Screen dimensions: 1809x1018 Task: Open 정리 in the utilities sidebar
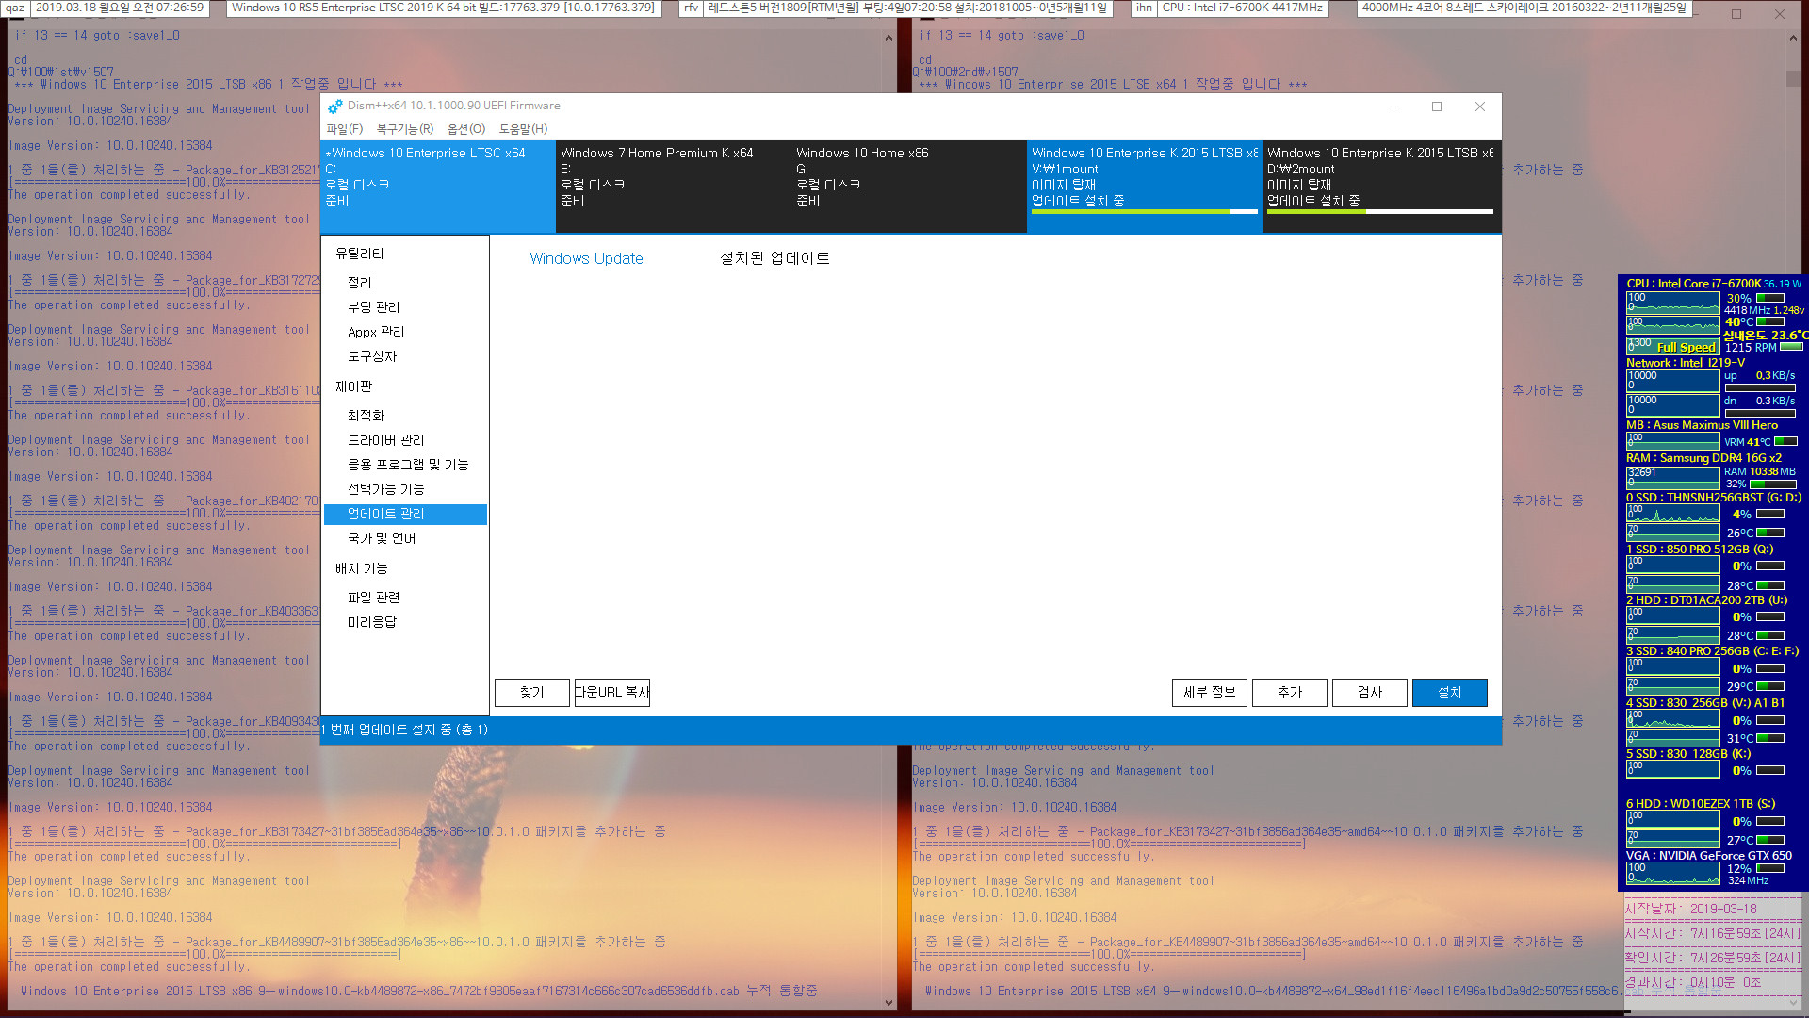[x=360, y=283]
